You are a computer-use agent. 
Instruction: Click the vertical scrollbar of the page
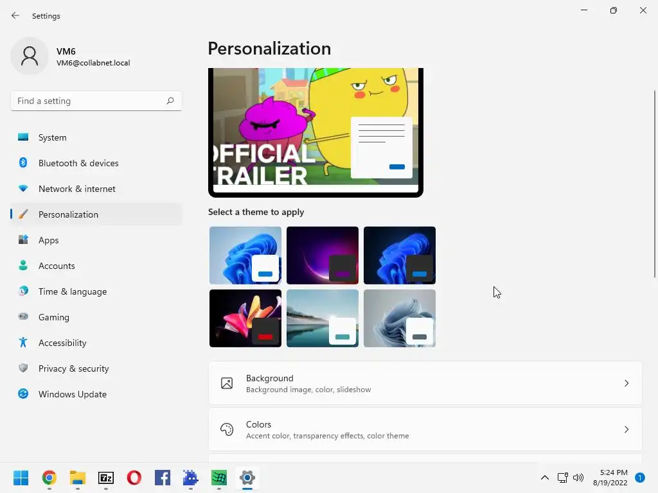click(654, 184)
